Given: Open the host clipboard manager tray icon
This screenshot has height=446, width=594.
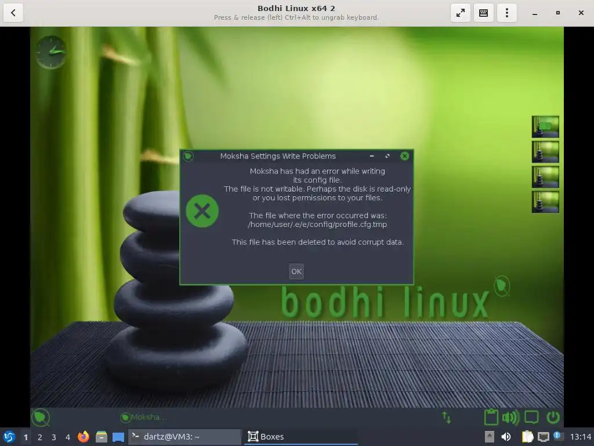Looking at the screenshot, I should (527, 437).
